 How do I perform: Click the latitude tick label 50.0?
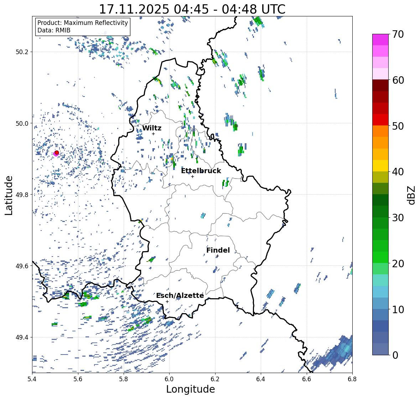click(22, 124)
